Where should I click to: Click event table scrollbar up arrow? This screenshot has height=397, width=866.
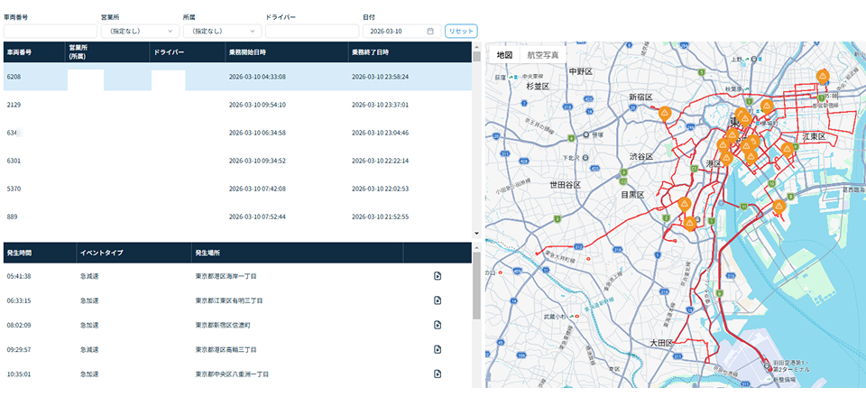pos(476,246)
